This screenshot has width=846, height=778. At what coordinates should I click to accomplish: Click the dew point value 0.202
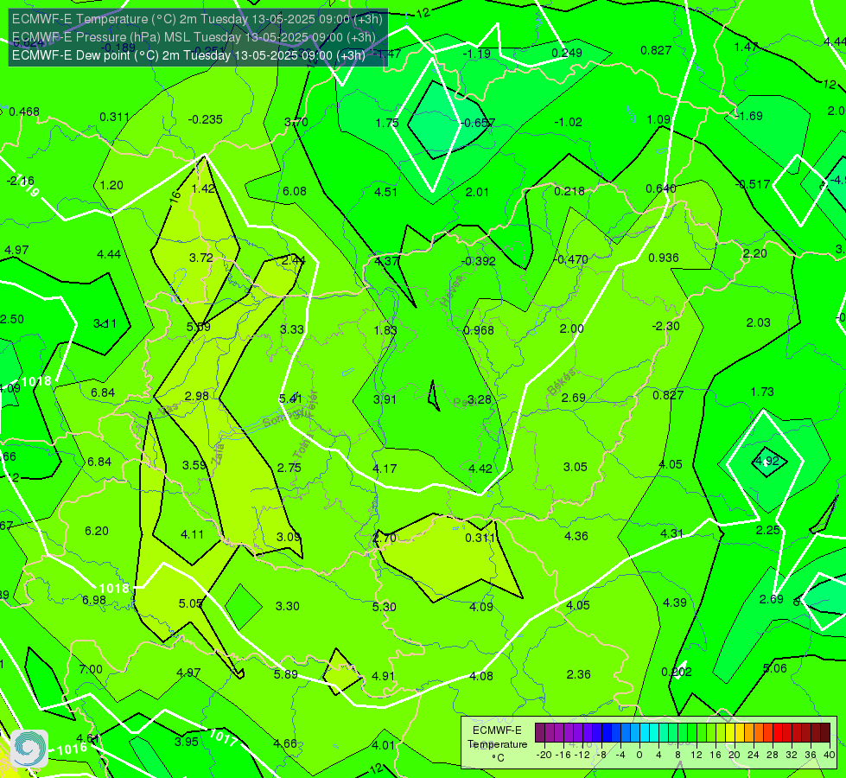coord(677,673)
